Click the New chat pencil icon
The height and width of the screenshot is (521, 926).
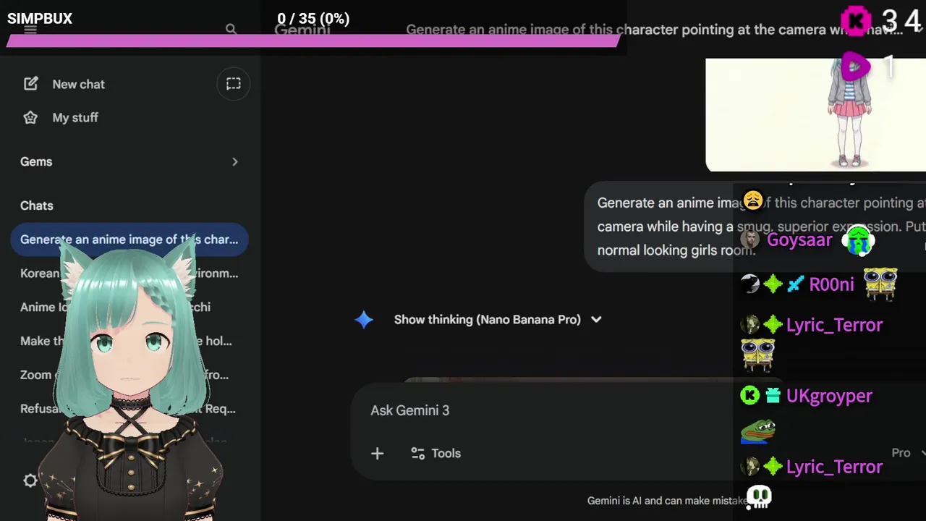30,84
